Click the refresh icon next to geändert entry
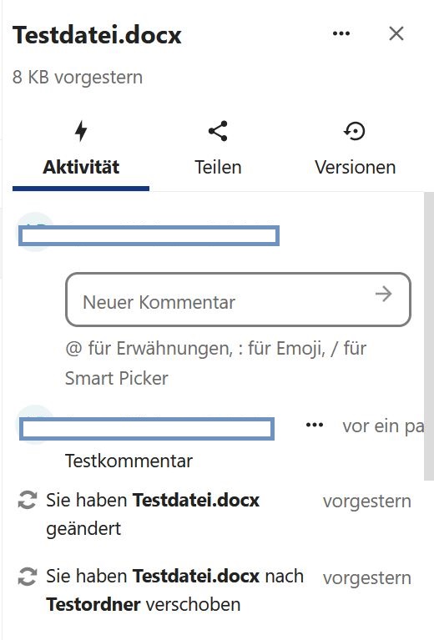Image resolution: width=434 pixels, height=640 pixels. tap(28, 500)
